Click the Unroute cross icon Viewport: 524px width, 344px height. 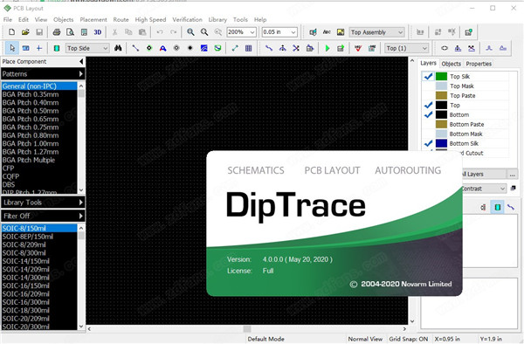tap(296, 48)
